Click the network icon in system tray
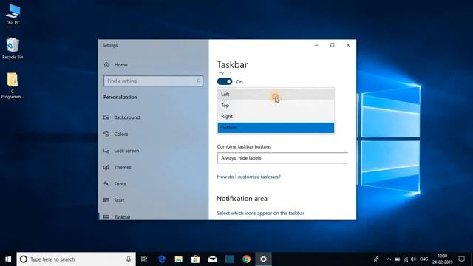This screenshot has width=473, height=266. pos(406,259)
